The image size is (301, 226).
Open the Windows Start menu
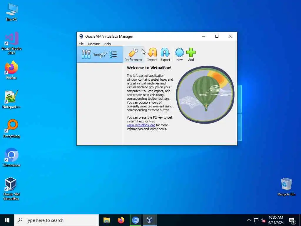(x=7, y=220)
